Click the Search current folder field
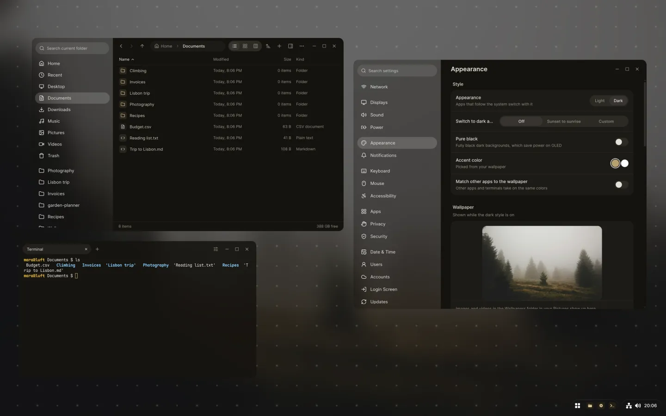The image size is (666, 416). pos(72,48)
